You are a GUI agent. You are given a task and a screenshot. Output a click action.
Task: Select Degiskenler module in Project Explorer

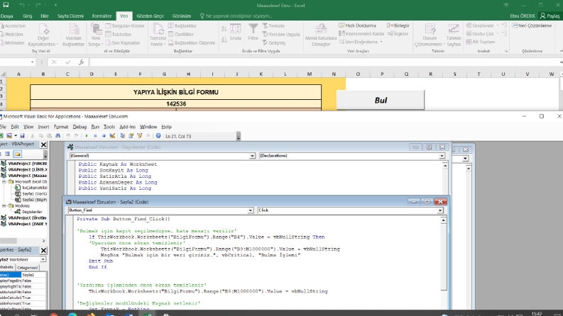(32, 212)
